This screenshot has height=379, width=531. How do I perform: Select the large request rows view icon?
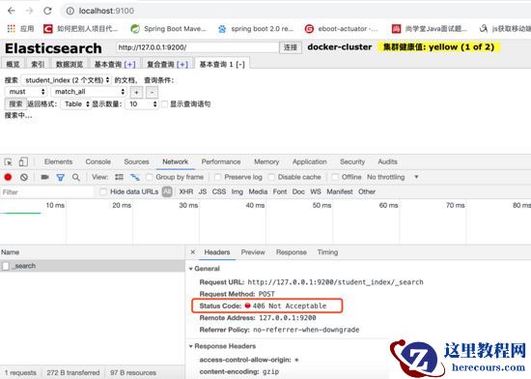[x=119, y=177]
